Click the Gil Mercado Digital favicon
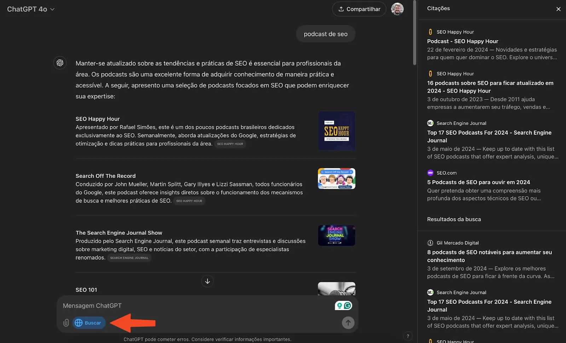The width and height of the screenshot is (566, 343). 430,243
